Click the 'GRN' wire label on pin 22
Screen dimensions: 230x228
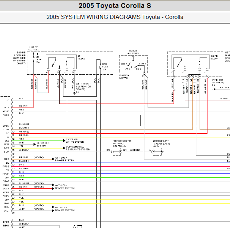pyautogui.click(x=22, y=176)
